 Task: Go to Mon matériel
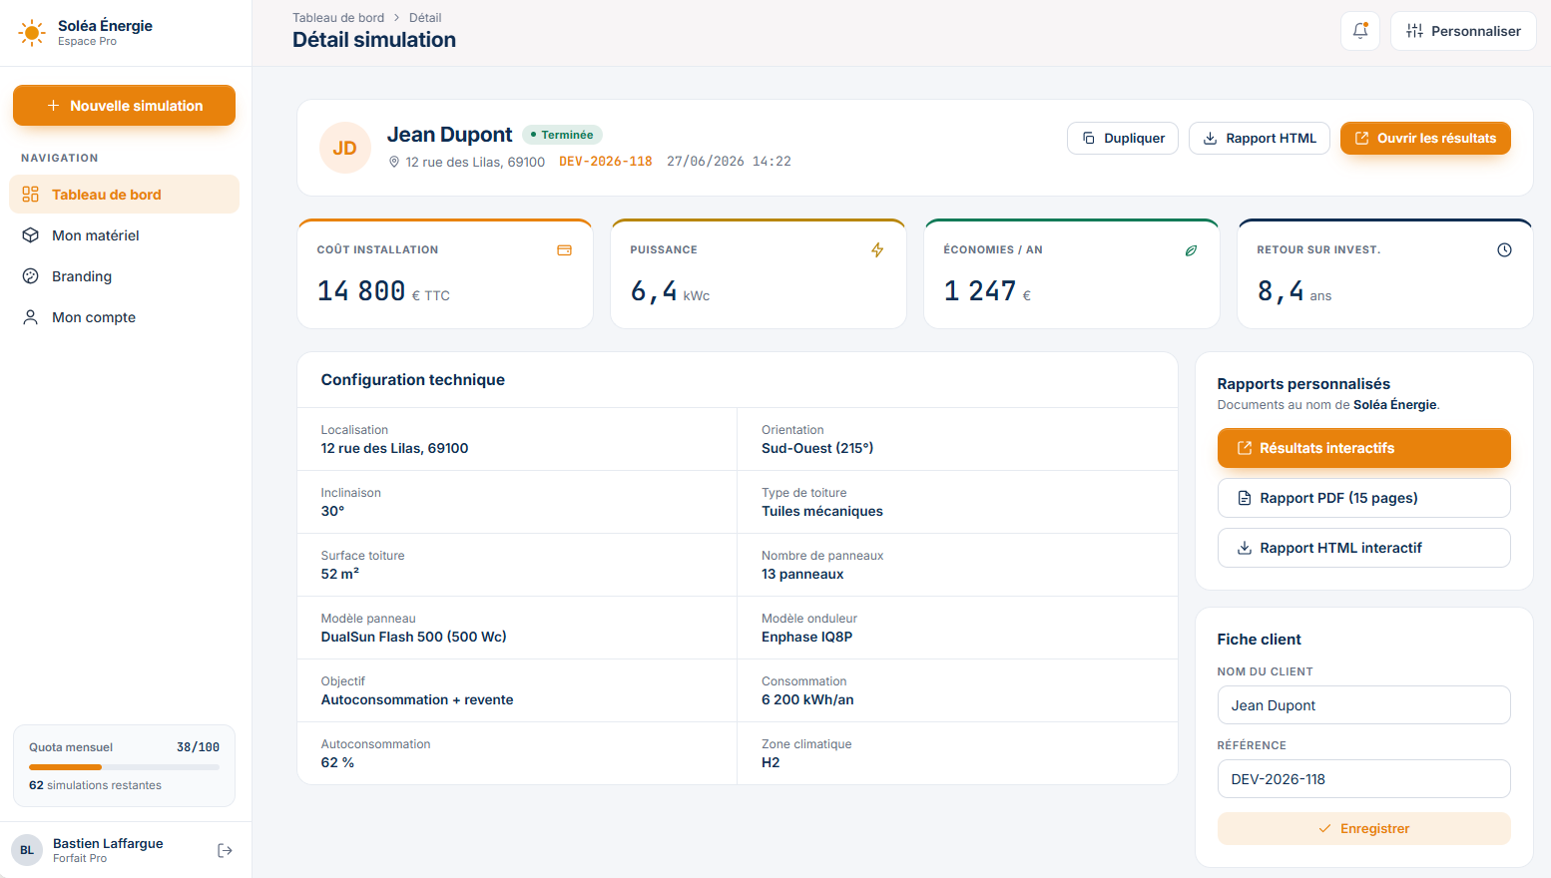pyautogui.click(x=124, y=235)
